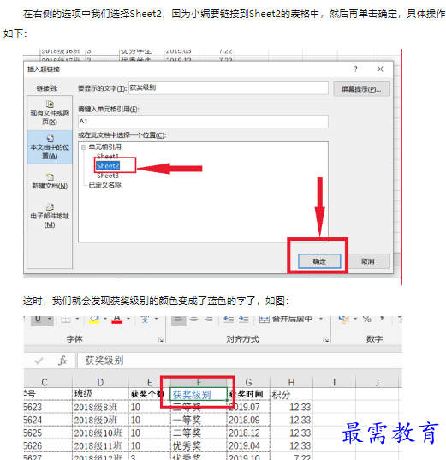
Task: Open the underline style dropdown arrow
Action: tap(50, 319)
